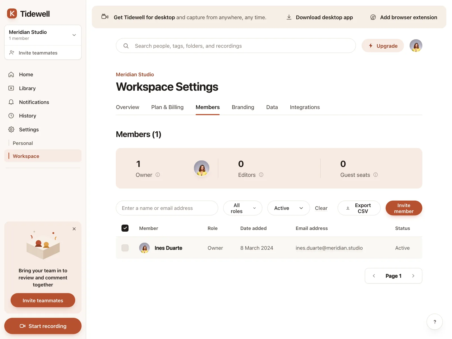
Task: Open the ines.duarte@meridian.studio email link
Action: pos(329,248)
